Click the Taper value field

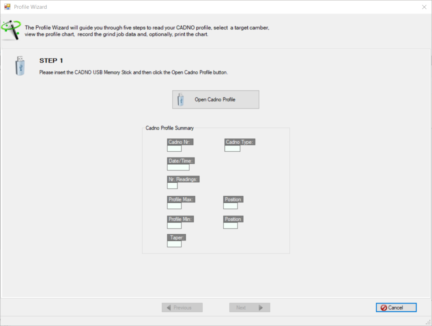174,244
